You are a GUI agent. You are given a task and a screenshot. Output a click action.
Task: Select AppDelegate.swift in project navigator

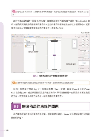point(17,40)
